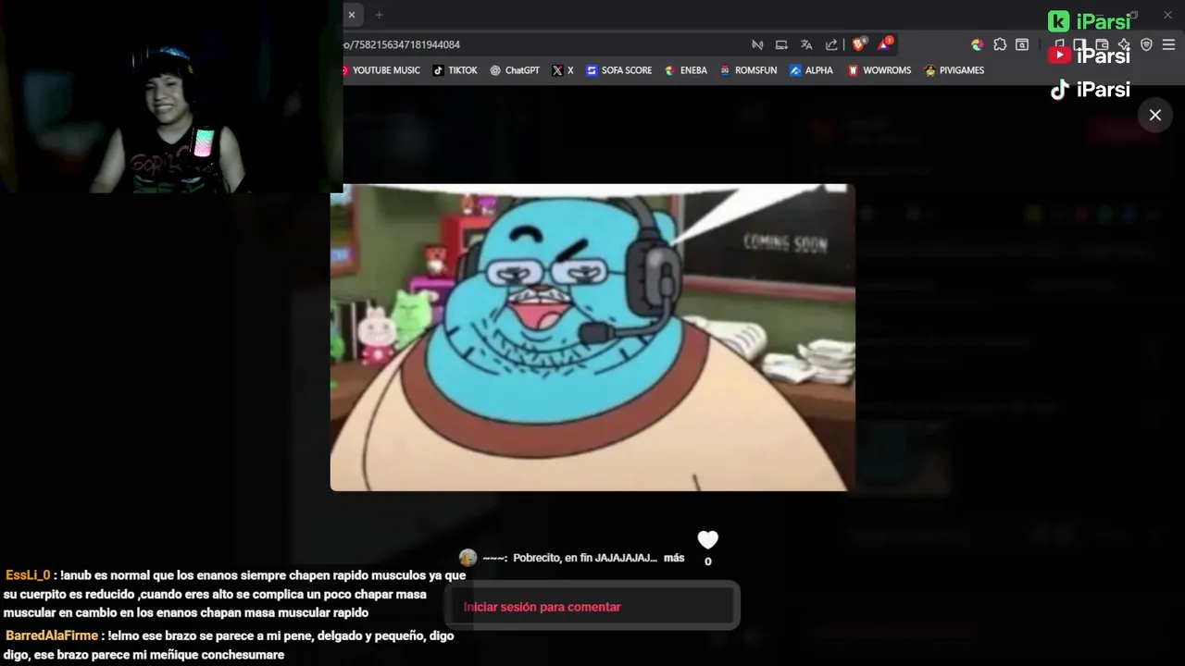This screenshot has width=1185, height=666.
Task: Like the video with the heart icon
Action: coord(708,540)
